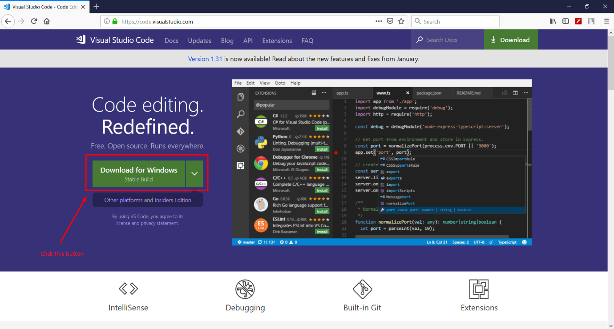Open Extensions in the top navigation bar
The image size is (614, 329).
point(277,40)
